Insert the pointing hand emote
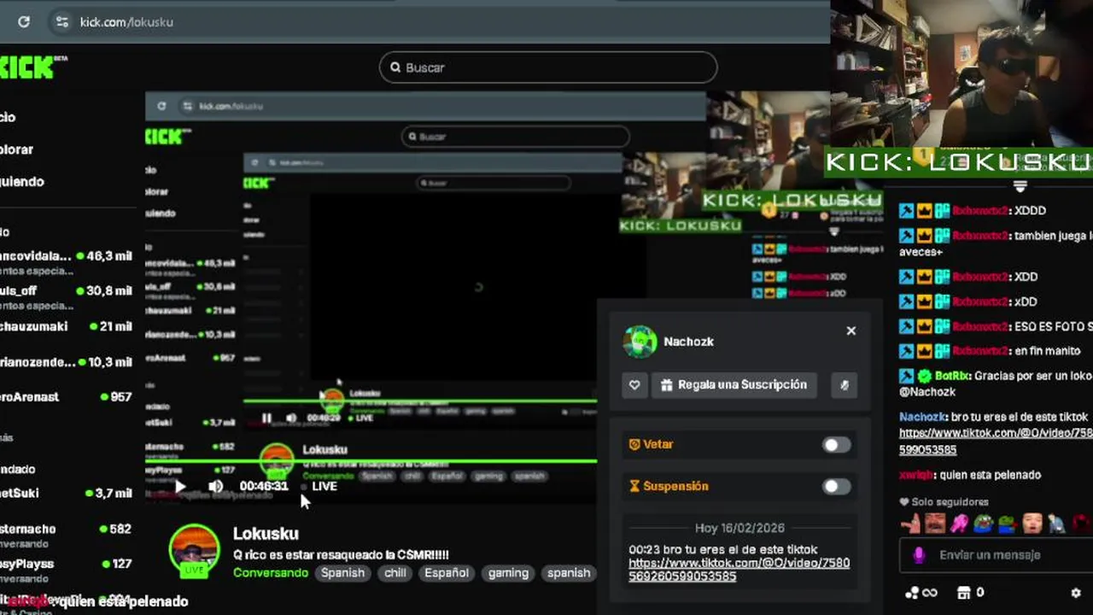Screen dimensions: 1093x615 point(910,523)
